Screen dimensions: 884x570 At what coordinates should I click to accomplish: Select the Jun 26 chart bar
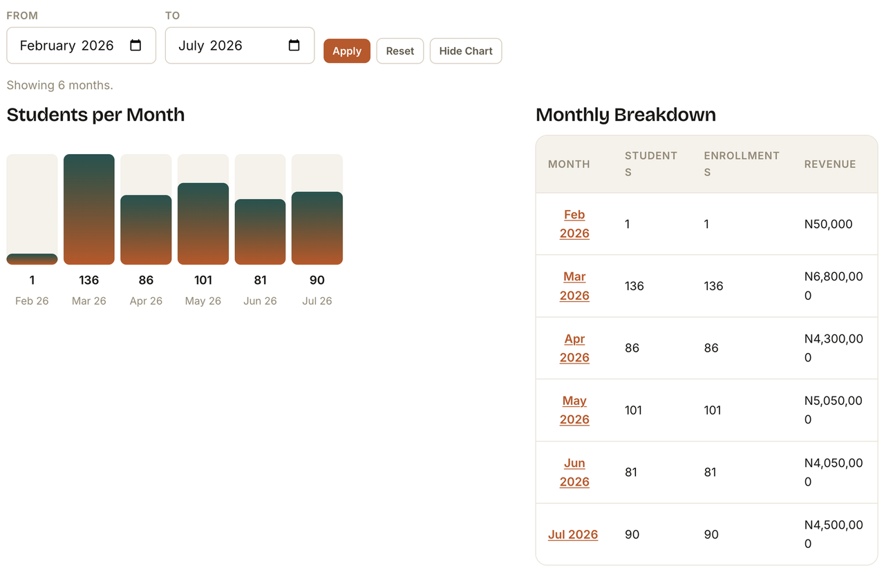pos(260,232)
